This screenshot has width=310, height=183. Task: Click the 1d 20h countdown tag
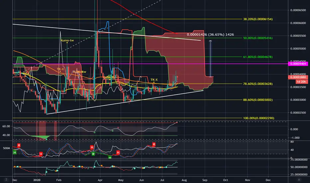302,82
